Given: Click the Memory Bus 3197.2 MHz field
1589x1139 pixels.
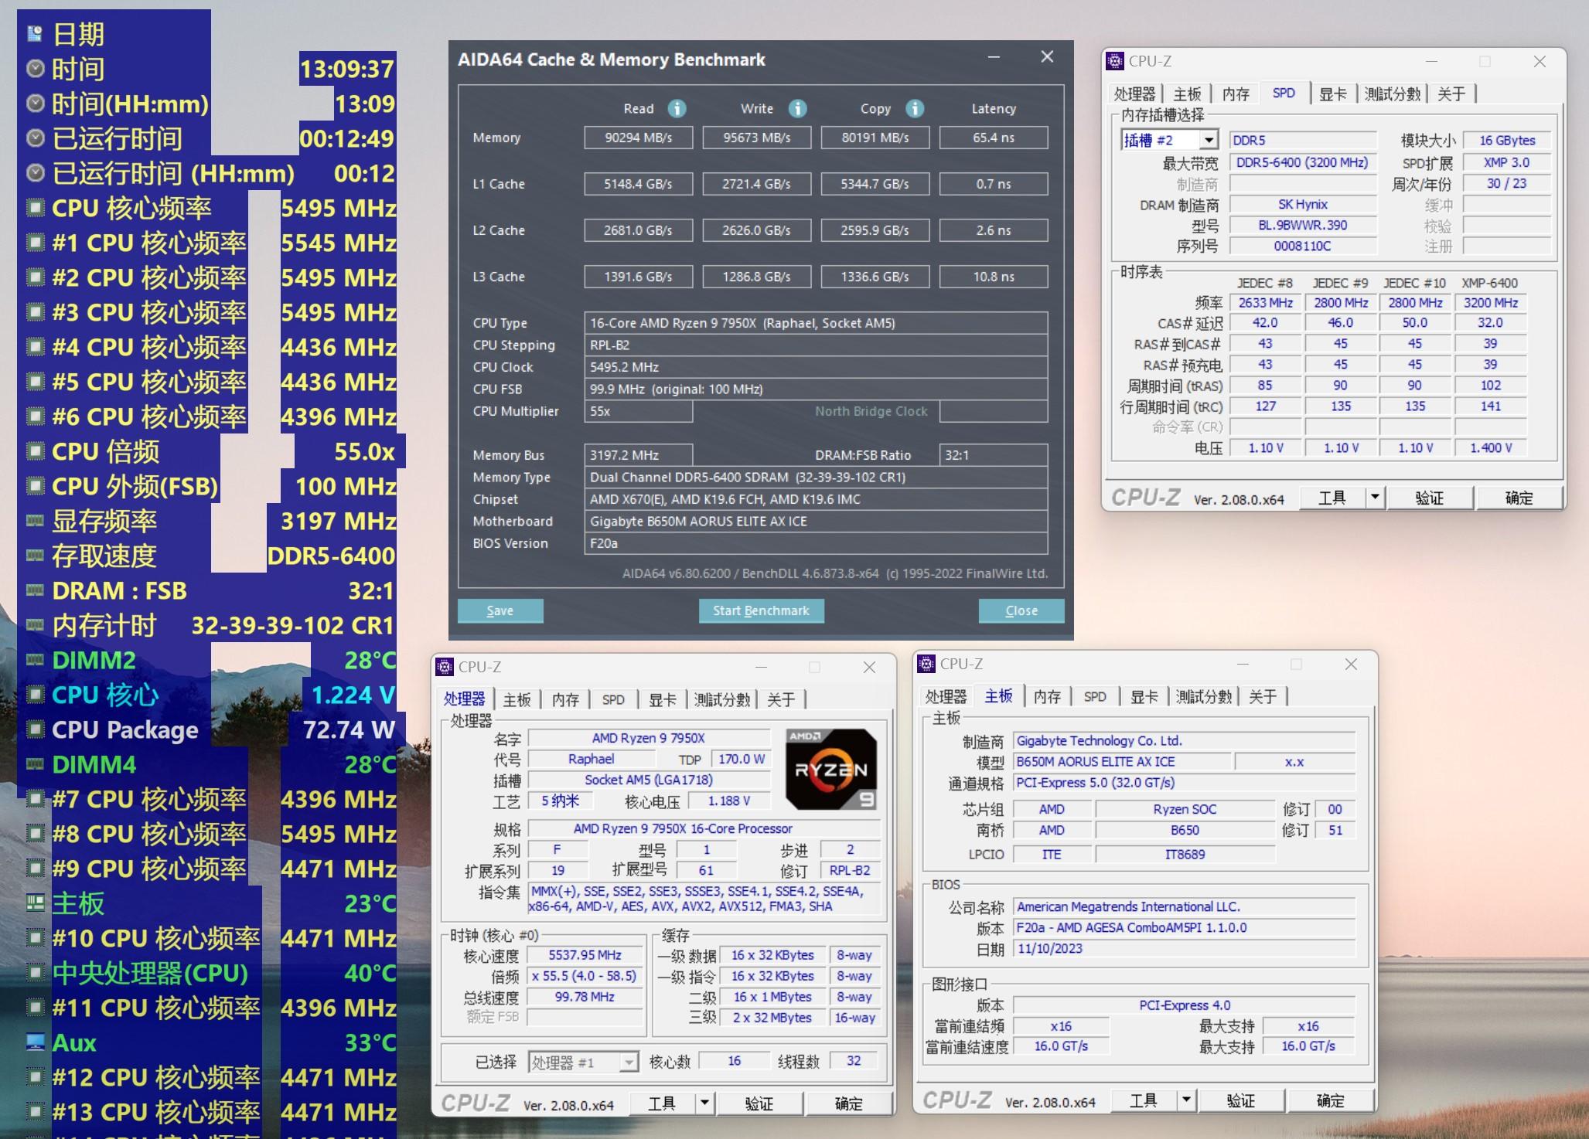Looking at the screenshot, I should (x=639, y=455).
